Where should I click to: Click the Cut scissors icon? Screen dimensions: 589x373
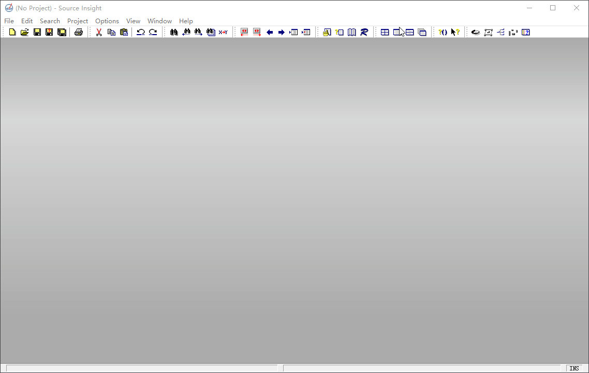[x=99, y=32]
